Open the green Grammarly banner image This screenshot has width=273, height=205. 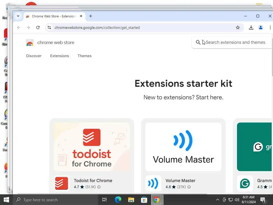[x=254, y=147]
